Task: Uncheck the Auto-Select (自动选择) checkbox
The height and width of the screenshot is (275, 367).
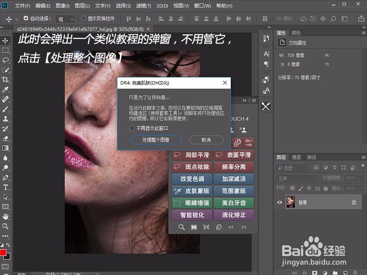Action: (26, 18)
